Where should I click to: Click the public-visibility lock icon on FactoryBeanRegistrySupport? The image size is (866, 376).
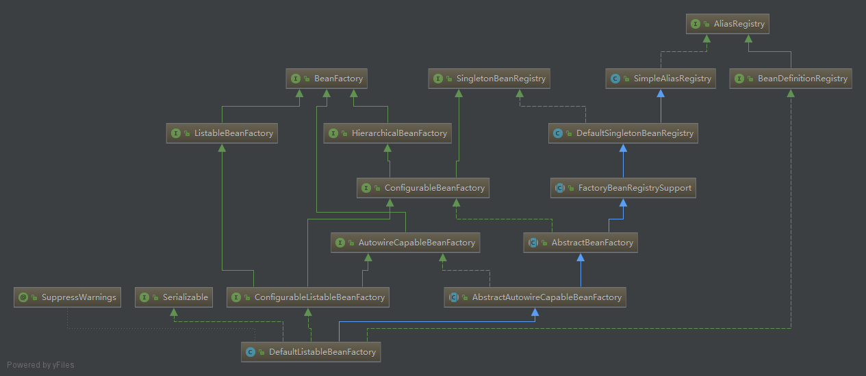click(x=572, y=189)
